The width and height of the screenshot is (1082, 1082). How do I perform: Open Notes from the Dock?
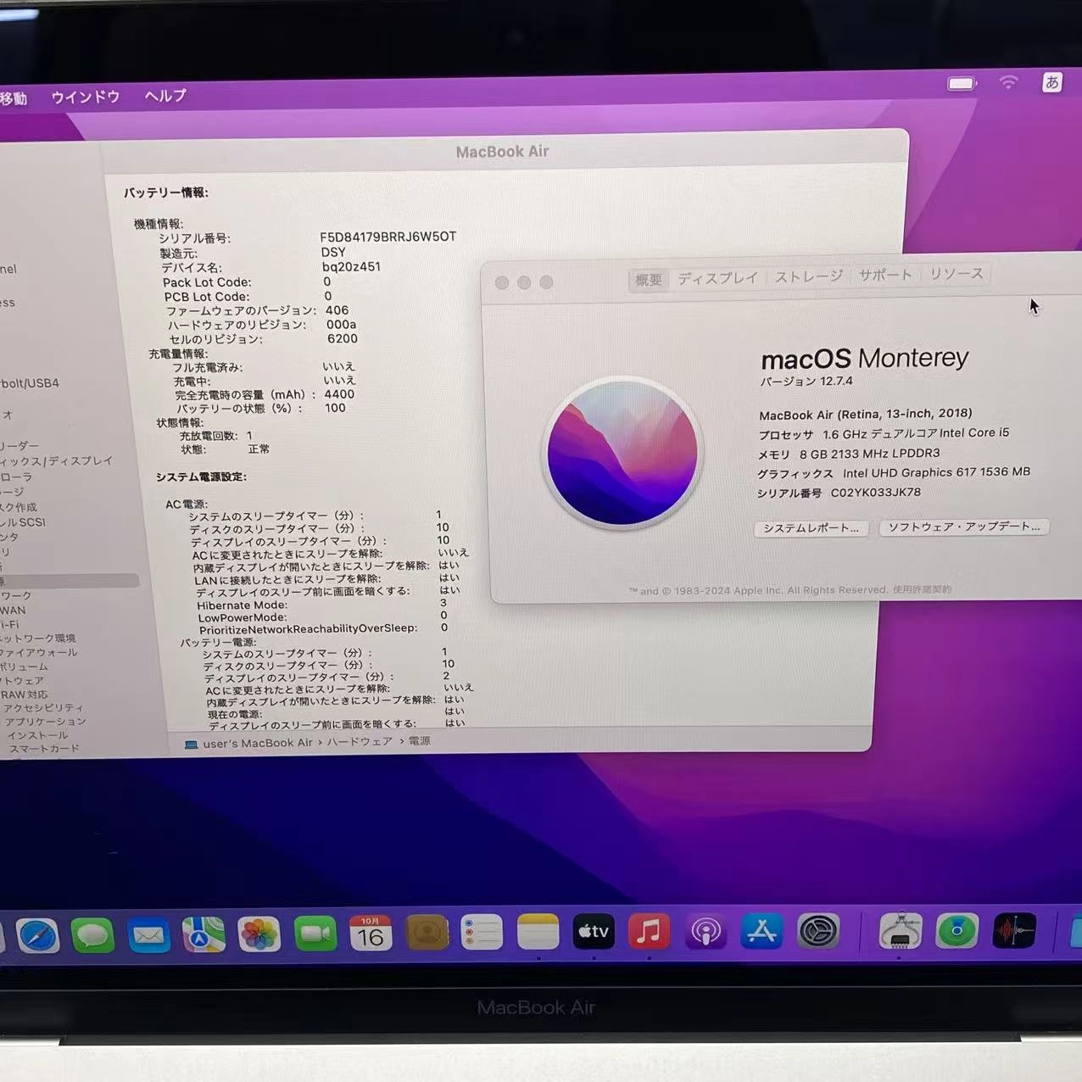click(538, 933)
